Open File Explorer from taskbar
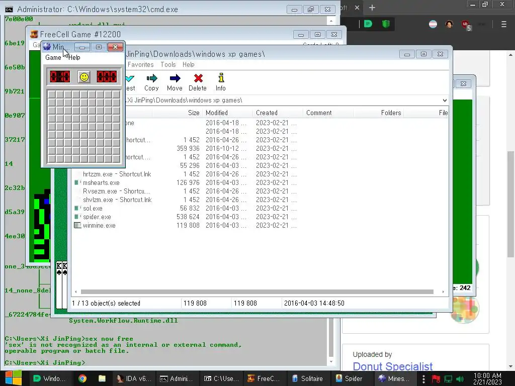The height and width of the screenshot is (386, 515). (x=102, y=379)
